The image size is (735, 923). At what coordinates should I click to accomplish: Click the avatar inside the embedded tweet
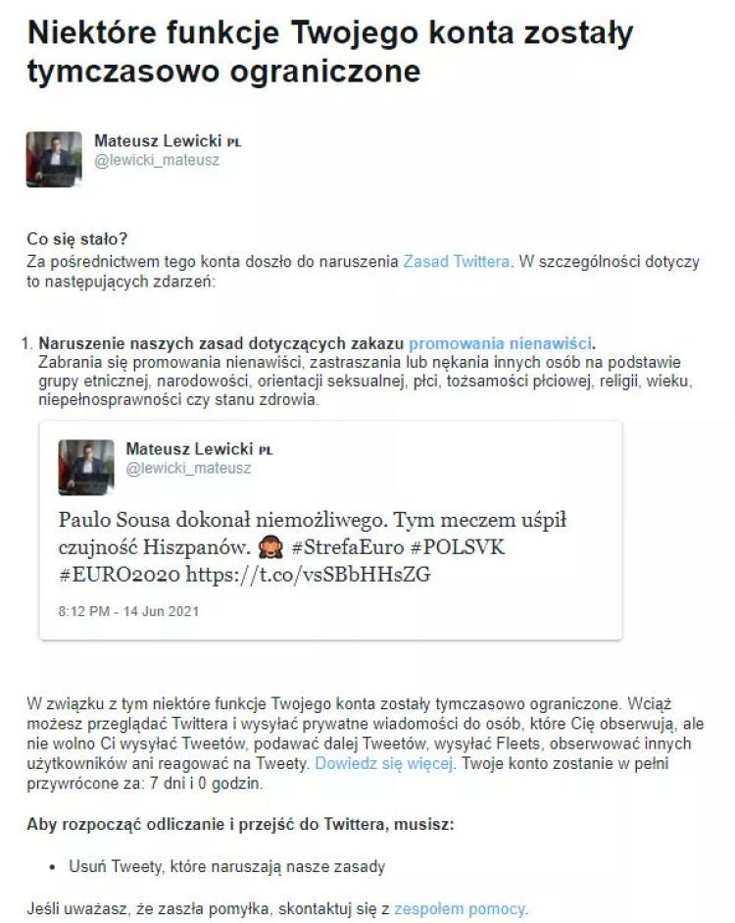86,468
